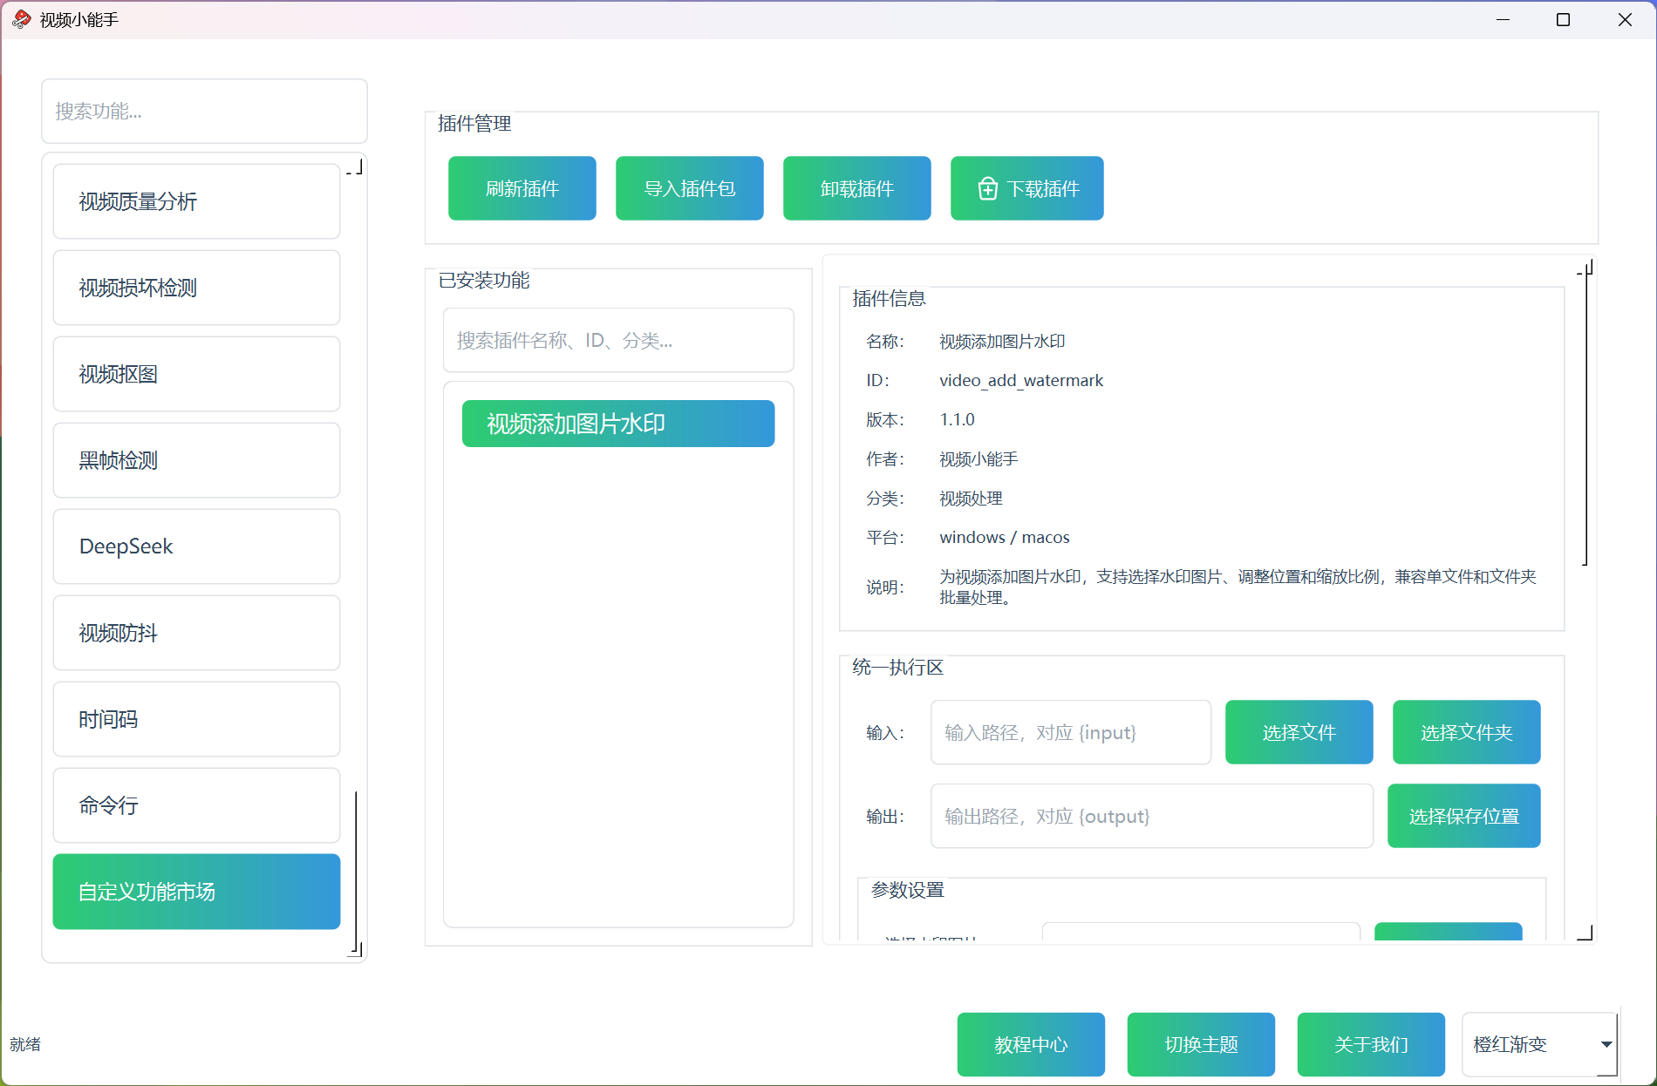Click the platform value windows / macos
Screen dimensions: 1657x1086
tap(1005, 537)
